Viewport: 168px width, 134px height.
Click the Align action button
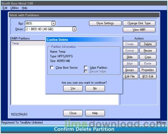pyautogui.click(x=130, y=64)
